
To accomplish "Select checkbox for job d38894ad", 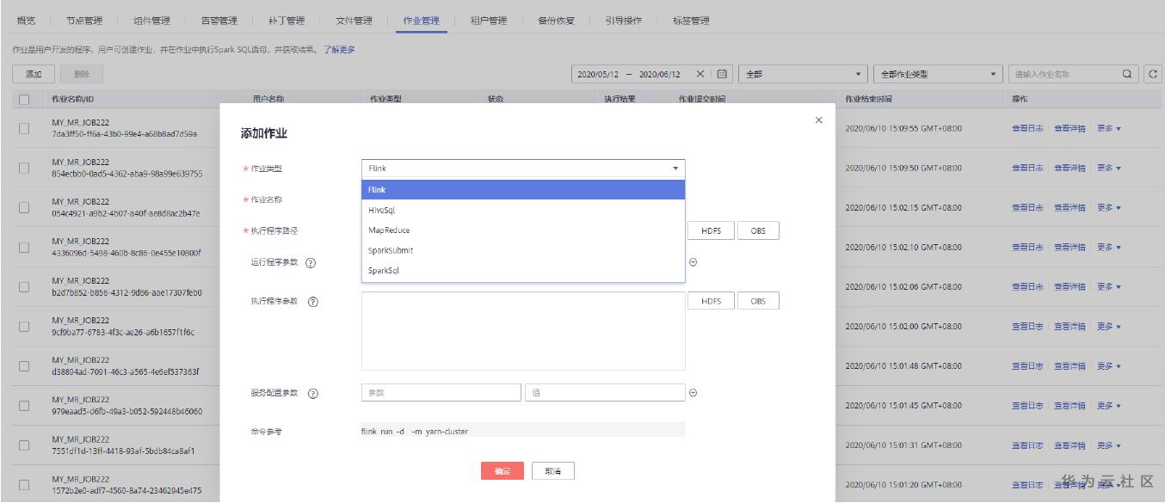I will click(x=24, y=365).
